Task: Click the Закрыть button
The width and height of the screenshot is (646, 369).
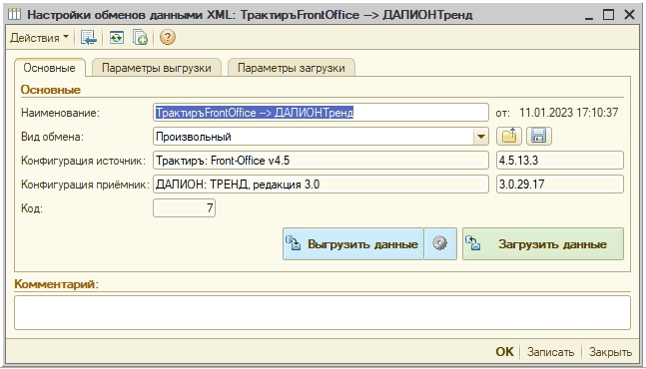Action: click(610, 352)
